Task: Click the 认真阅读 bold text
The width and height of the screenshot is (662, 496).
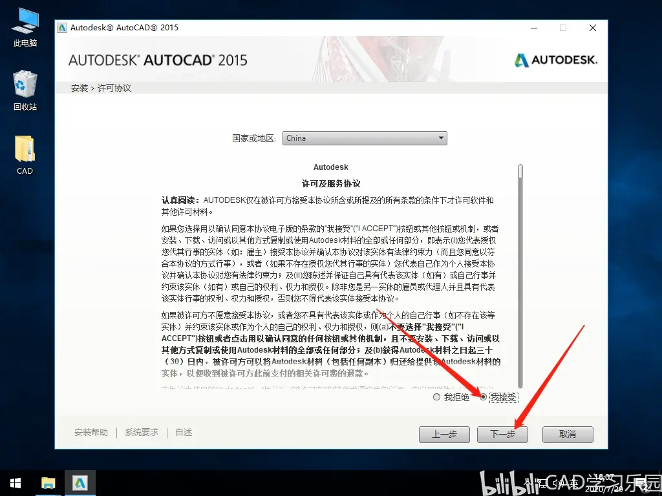Action: coord(180,200)
